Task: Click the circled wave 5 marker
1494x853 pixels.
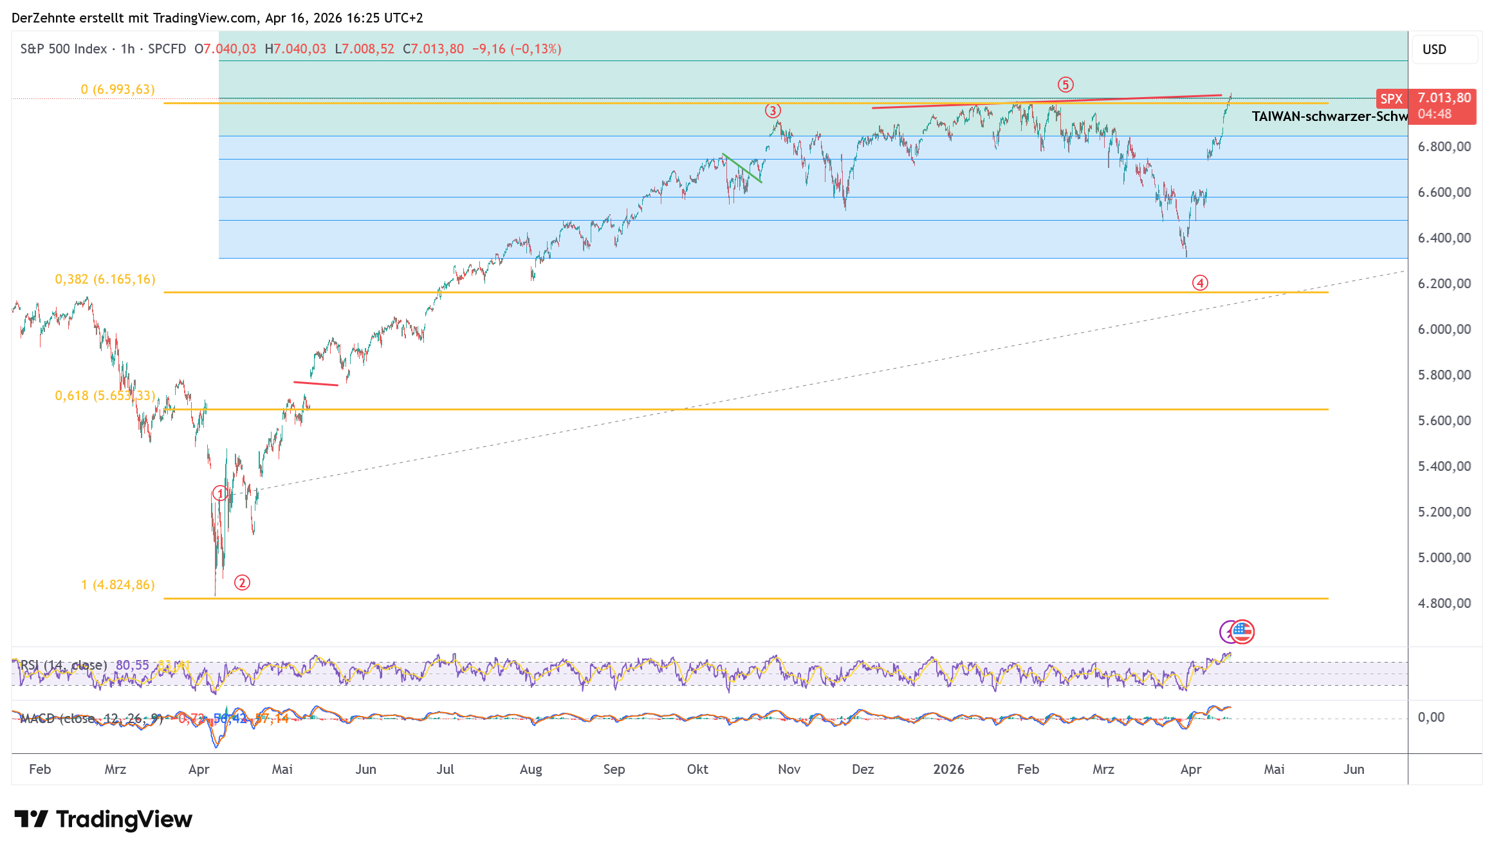Action: (1065, 84)
